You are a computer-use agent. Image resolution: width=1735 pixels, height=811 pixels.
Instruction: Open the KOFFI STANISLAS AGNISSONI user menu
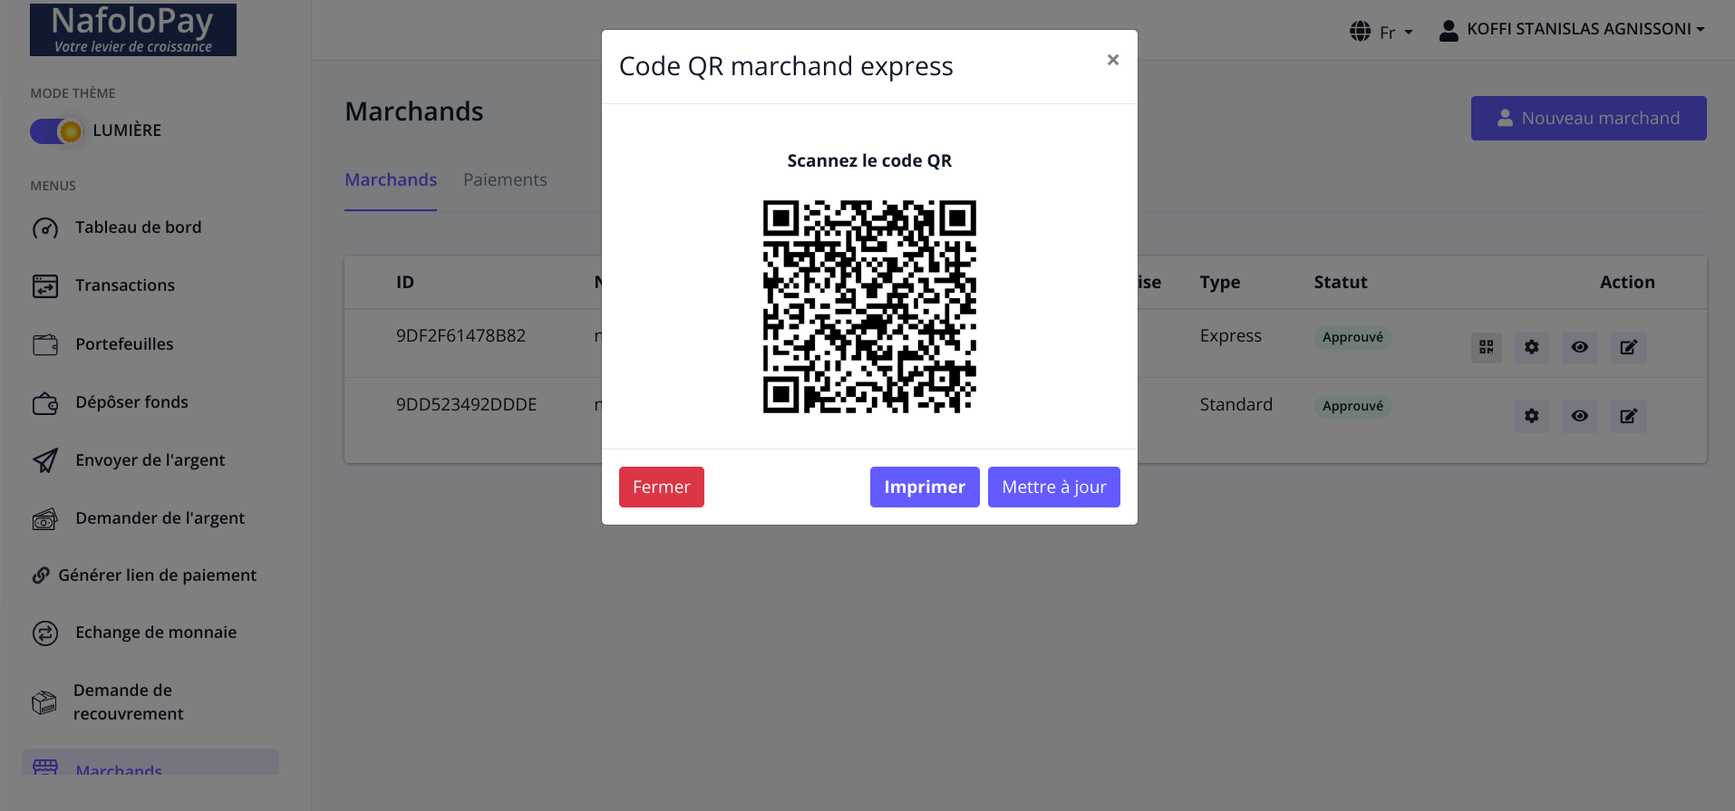point(1585,29)
